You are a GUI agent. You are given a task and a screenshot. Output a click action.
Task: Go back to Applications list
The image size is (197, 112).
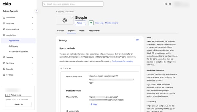(x=65, y=12)
